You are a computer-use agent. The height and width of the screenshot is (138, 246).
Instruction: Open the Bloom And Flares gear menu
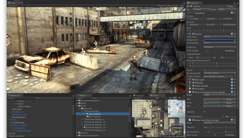235,120
